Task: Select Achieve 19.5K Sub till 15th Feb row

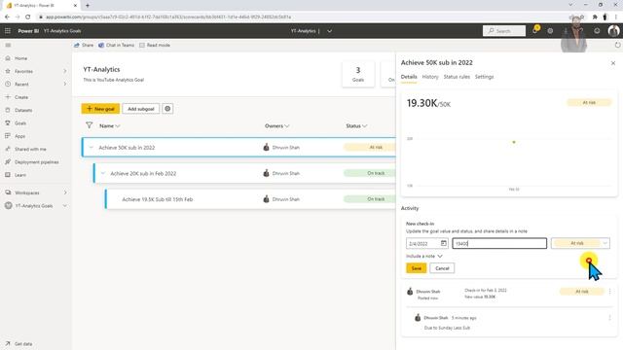Action: click(250, 199)
